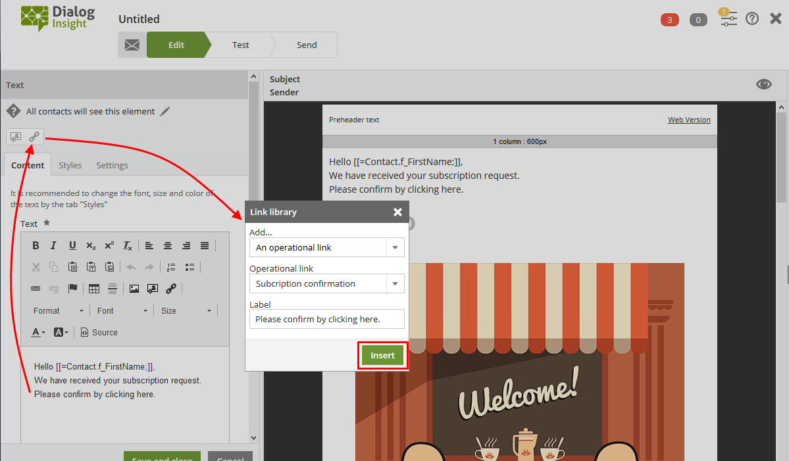Open the personalization field icon in editor toolbar

(153, 289)
